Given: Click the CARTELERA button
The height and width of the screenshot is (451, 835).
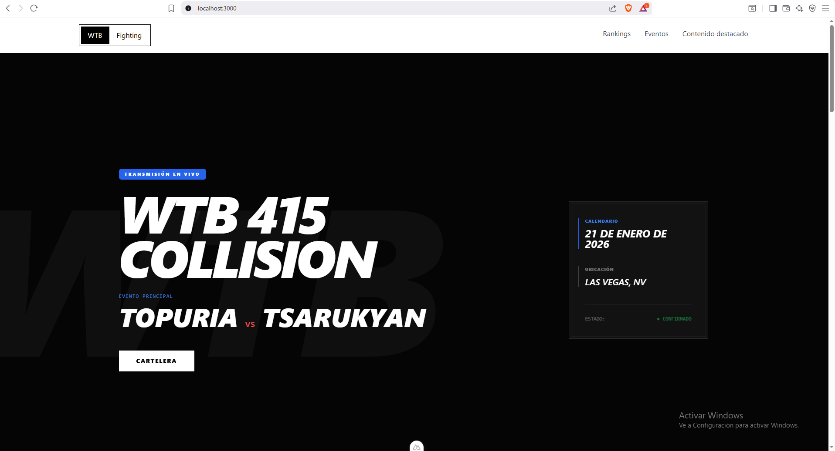Looking at the screenshot, I should coord(156,361).
